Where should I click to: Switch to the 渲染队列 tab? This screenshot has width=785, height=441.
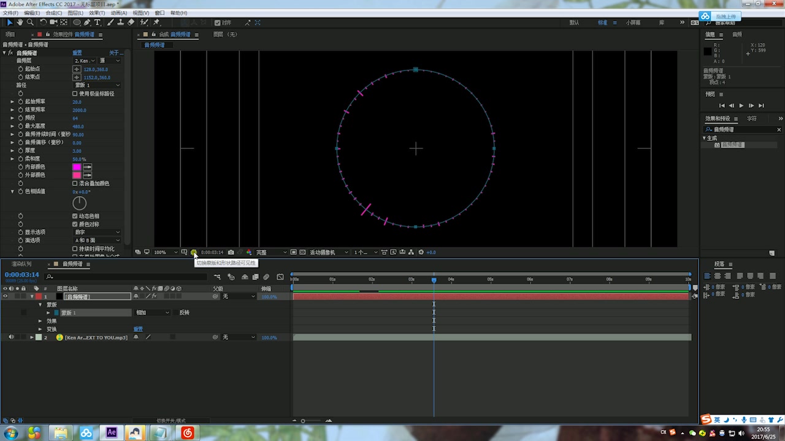21,264
